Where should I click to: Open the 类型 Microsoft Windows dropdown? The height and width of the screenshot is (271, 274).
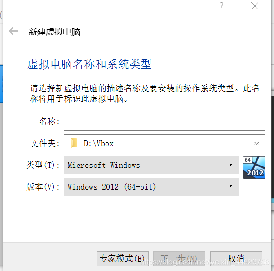click(151, 165)
